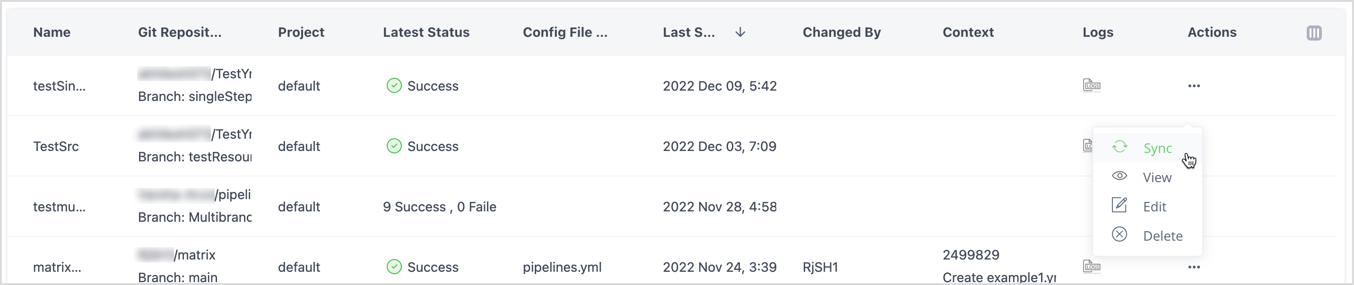Click the column chooser icon in header
Screen dimensions: 1354x285
(1313, 33)
